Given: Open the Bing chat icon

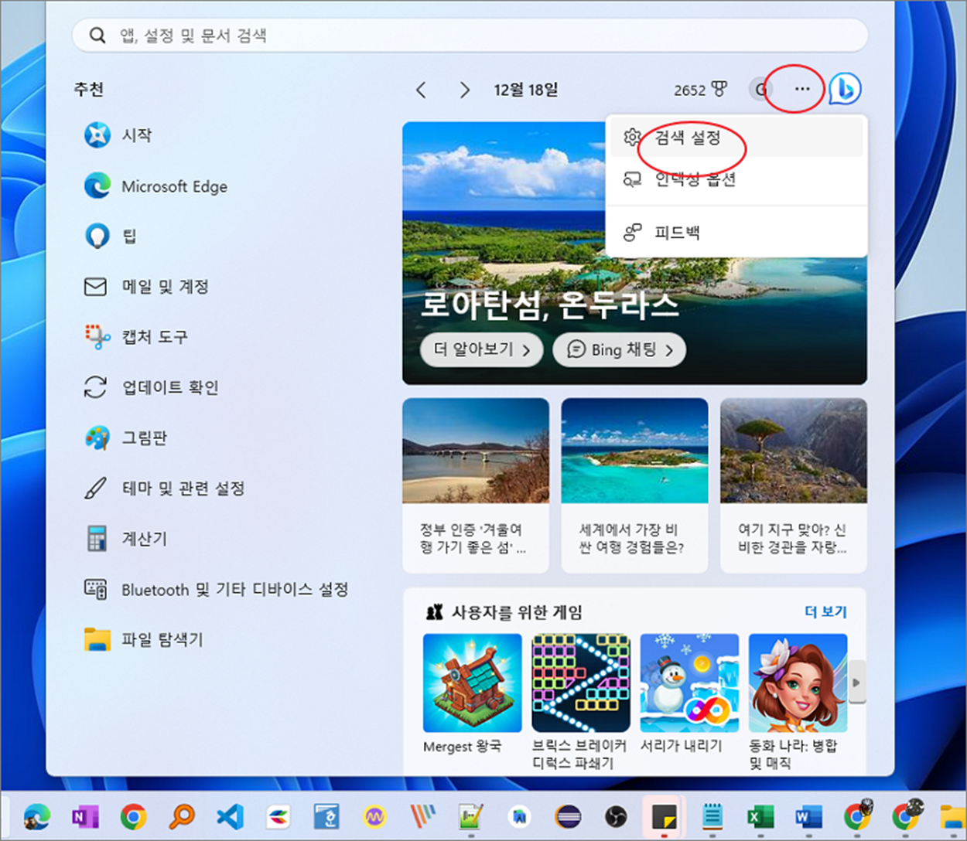Looking at the screenshot, I should click(845, 90).
